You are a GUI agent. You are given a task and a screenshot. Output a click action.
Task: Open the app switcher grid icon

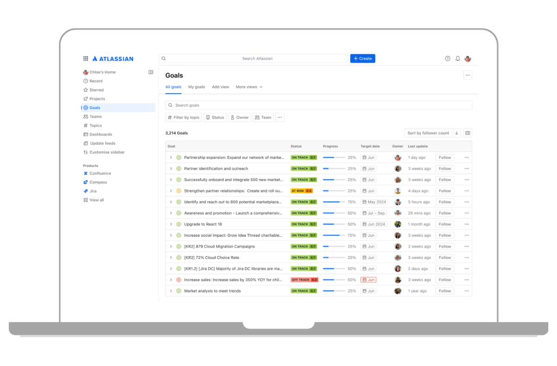pyautogui.click(x=85, y=59)
